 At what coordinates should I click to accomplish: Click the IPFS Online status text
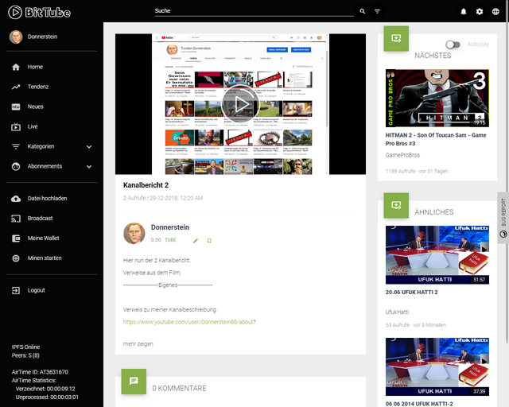tap(25, 347)
